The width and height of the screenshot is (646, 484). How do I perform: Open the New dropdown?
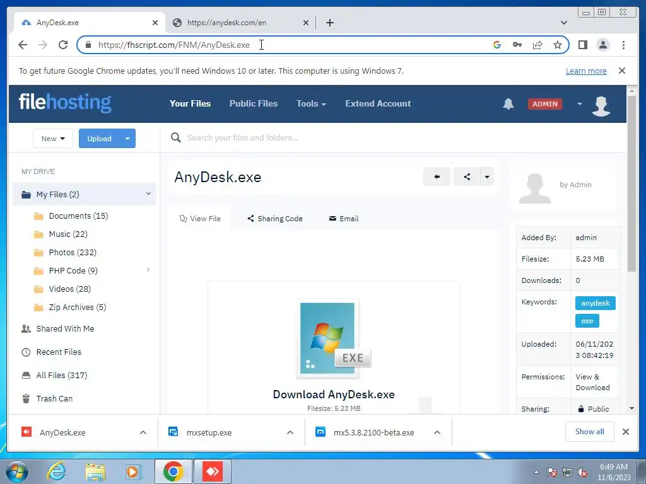tap(53, 138)
